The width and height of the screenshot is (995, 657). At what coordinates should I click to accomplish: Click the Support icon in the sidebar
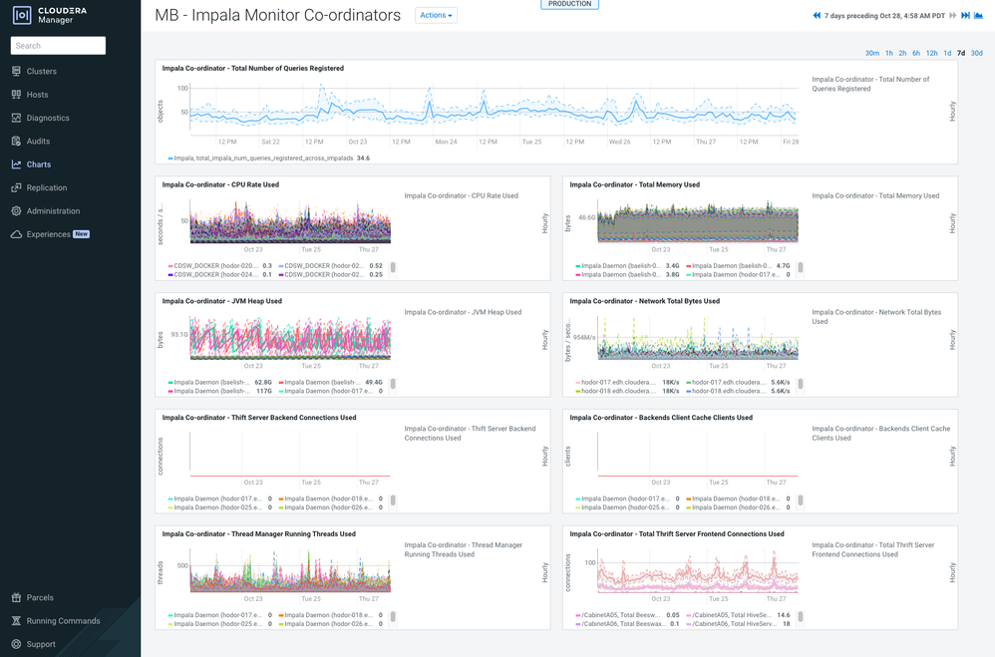point(17,644)
